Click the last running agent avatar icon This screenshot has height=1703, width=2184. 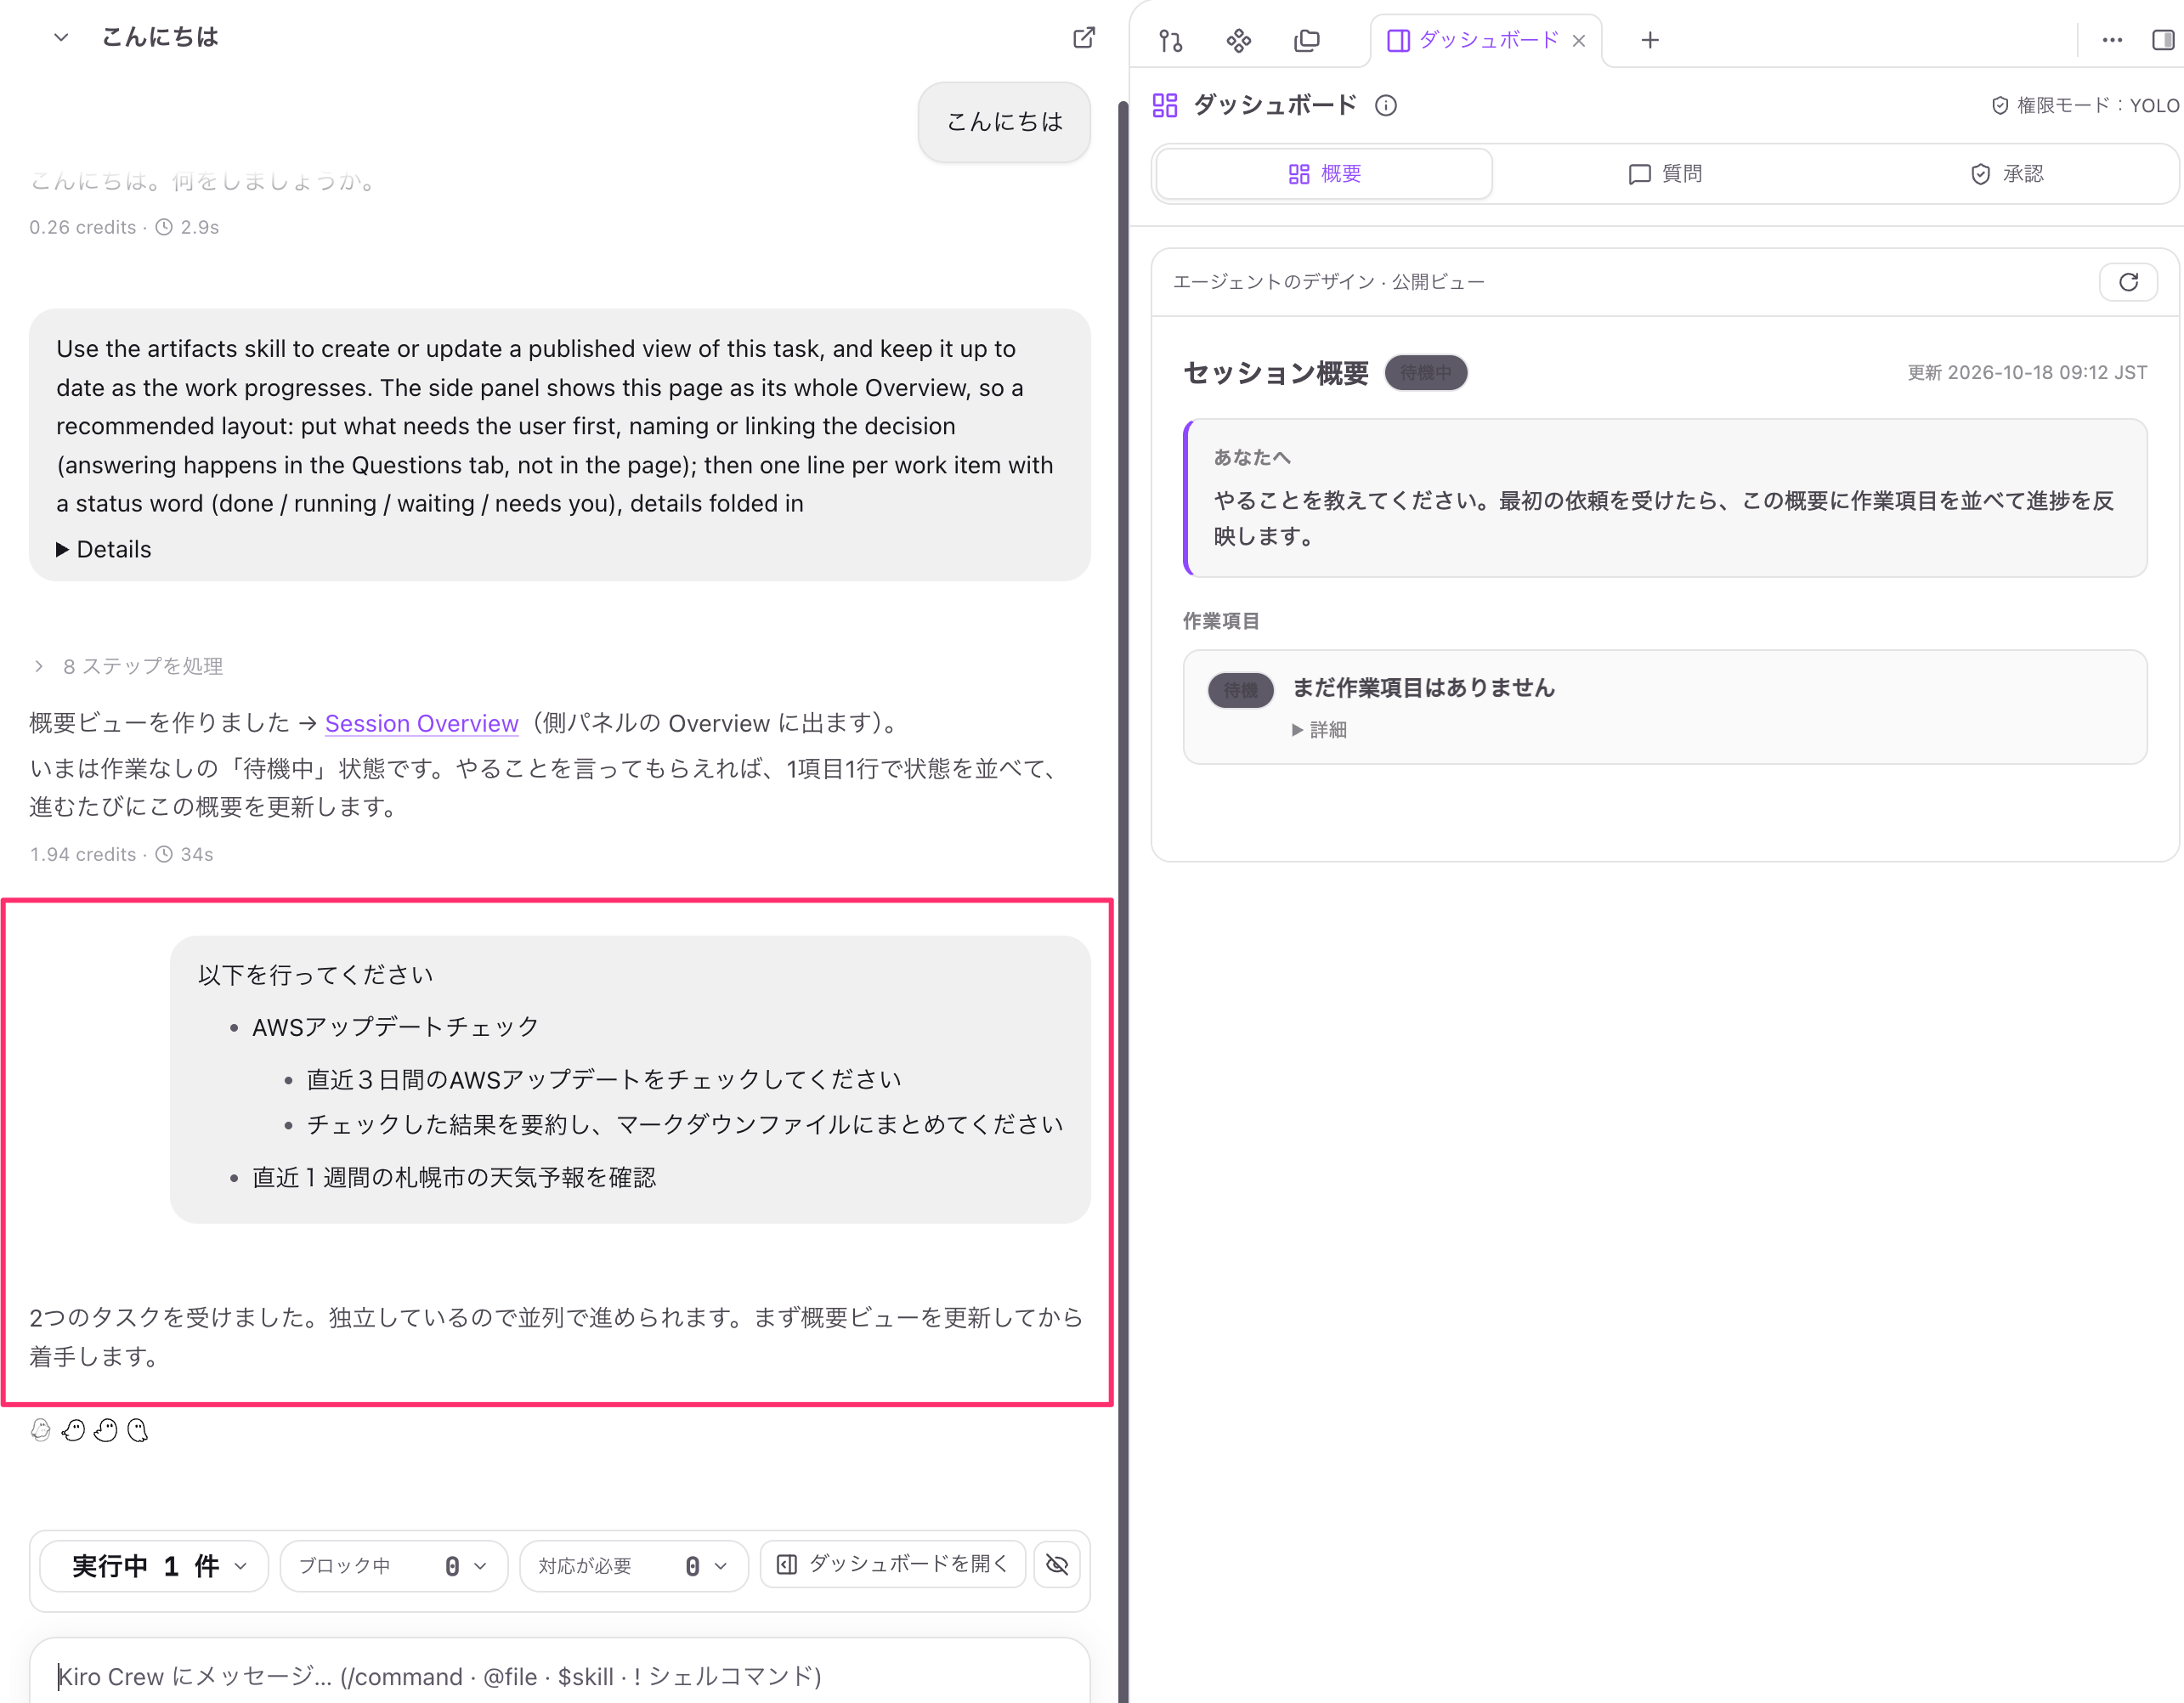[x=138, y=1430]
